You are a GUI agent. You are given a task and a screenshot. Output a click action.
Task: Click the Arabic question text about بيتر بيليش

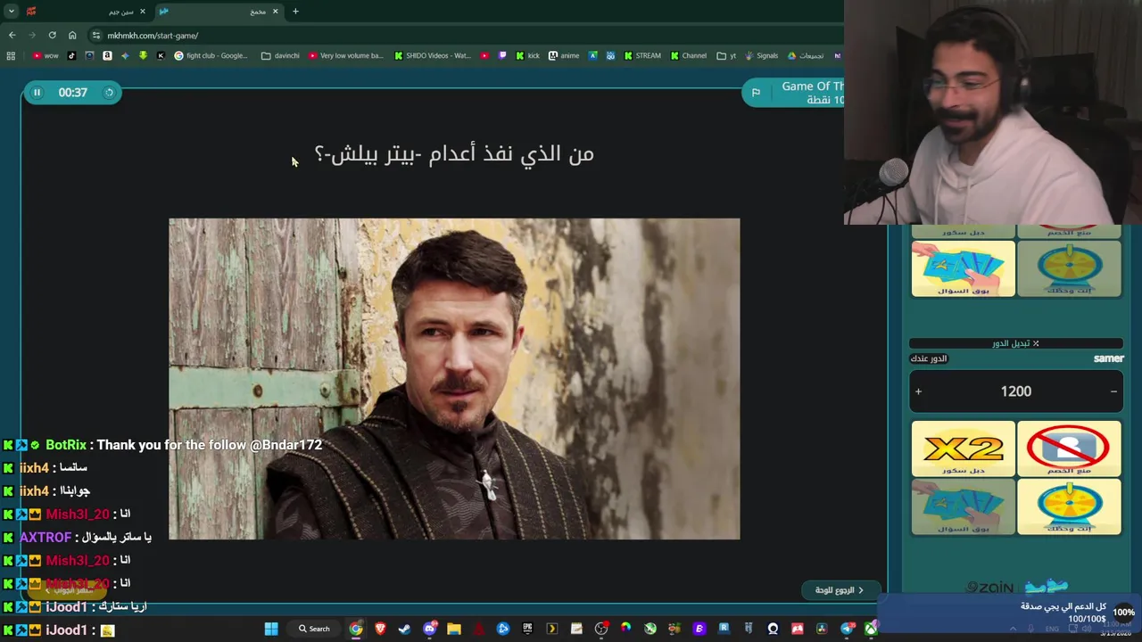click(454, 154)
